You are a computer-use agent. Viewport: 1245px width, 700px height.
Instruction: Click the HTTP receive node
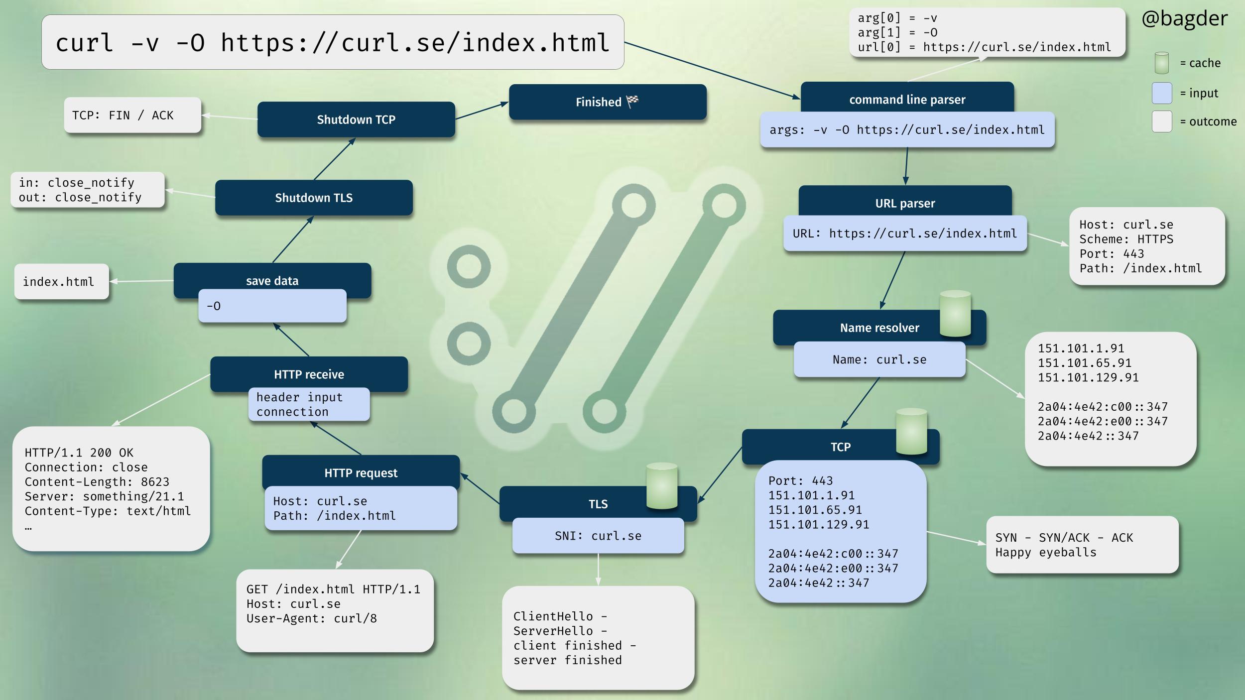309,373
